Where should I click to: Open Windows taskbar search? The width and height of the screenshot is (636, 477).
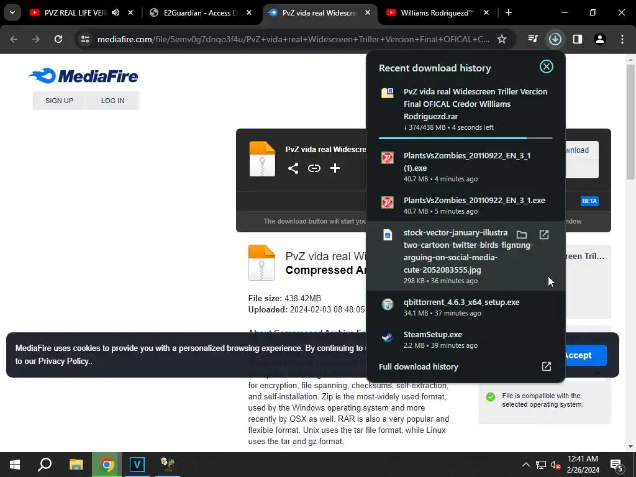[x=45, y=465]
